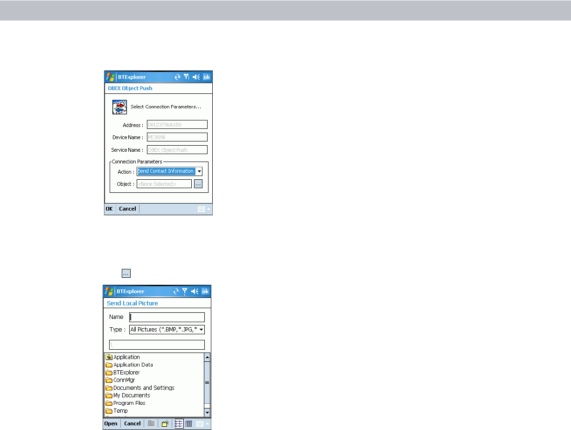Select the Temp folder
The image size is (571, 430).
pos(117,411)
